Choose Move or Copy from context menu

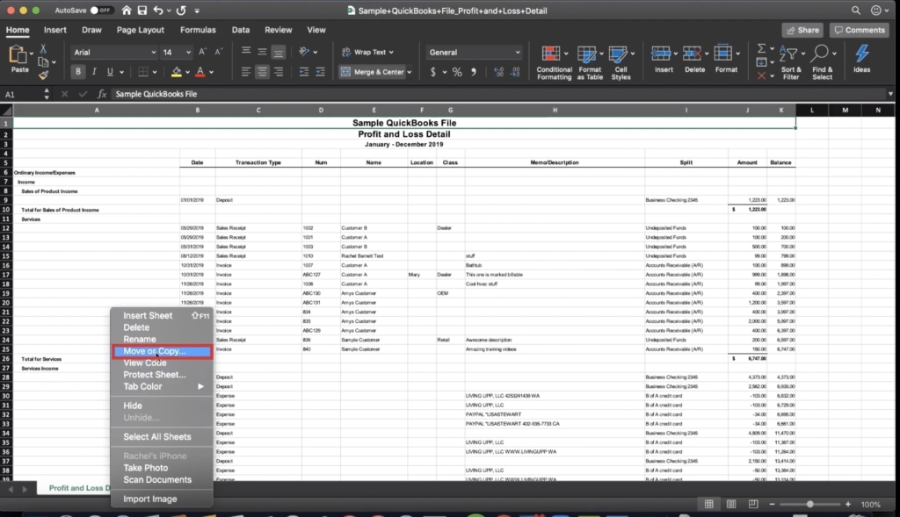(x=163, y=351)
